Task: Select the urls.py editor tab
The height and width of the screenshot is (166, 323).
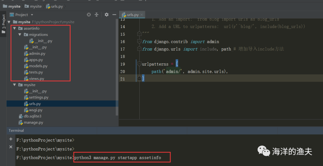Action: [x=133, y=15]
